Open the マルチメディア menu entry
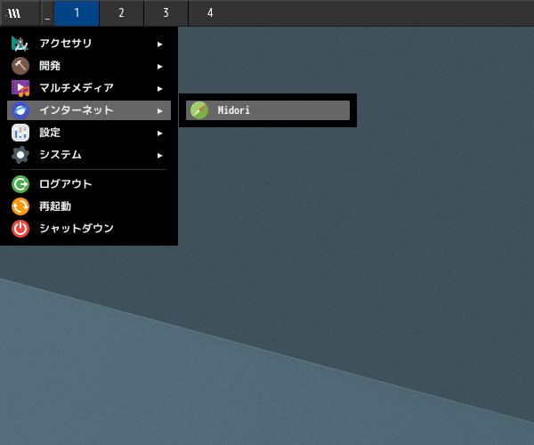 click(89, 88)
